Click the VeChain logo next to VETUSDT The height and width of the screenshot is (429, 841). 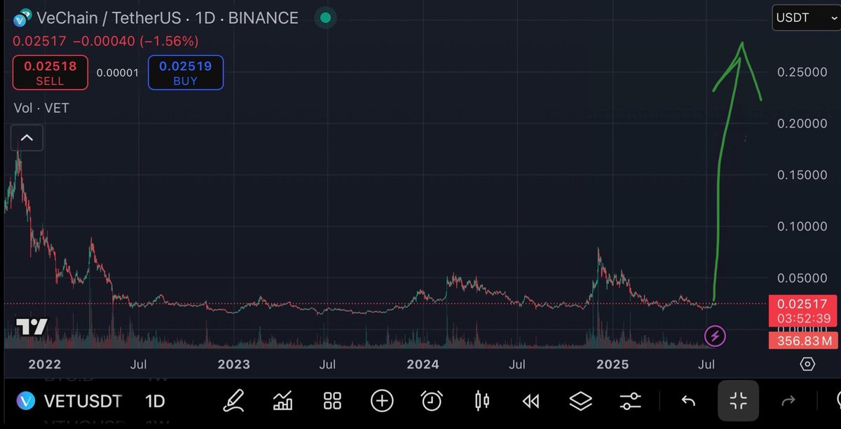coord(27,401)
